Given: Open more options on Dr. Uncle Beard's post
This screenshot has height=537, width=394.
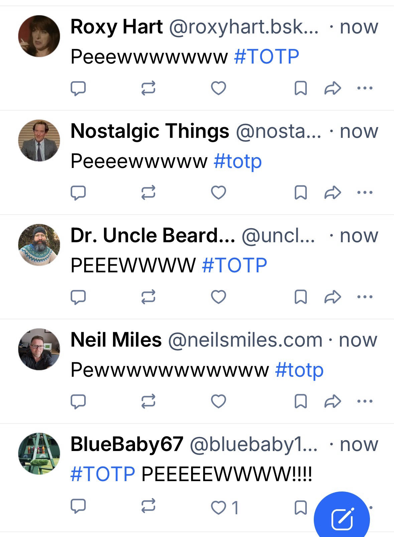Looking at the screenshot, I should [x=365, y=297].
